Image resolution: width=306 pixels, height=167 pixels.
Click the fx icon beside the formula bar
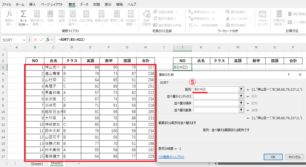tap(48, 40)
